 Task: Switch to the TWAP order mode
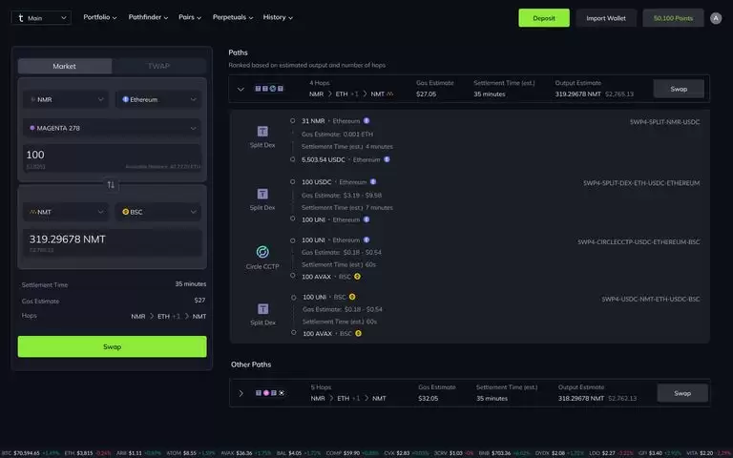click(159, 67)
